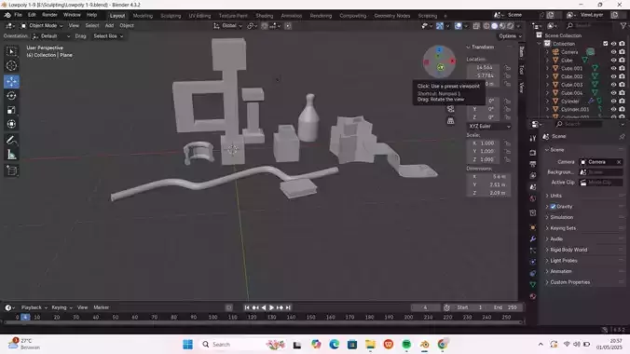Open the Select Box drag dropdown
The image size is (630, 354).
(x=108, y=36)
